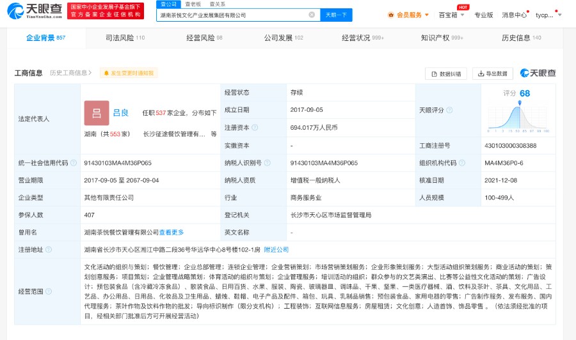The image size is (576, 340).
Task: Open the 附近公司 link
Action: coord(276,250)
